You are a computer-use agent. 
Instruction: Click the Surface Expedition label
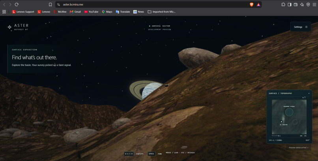pos(24,50)
